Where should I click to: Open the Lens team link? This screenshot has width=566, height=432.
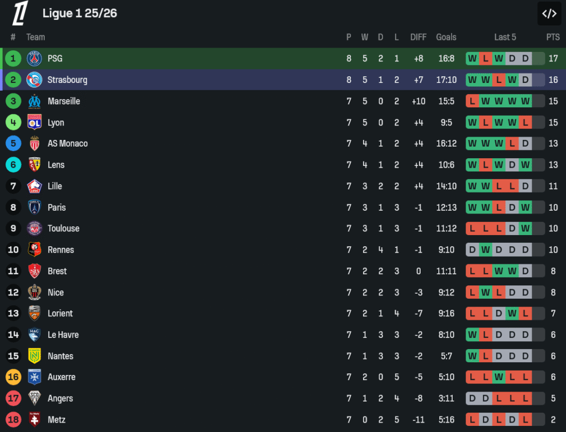[x=56, y=165]
